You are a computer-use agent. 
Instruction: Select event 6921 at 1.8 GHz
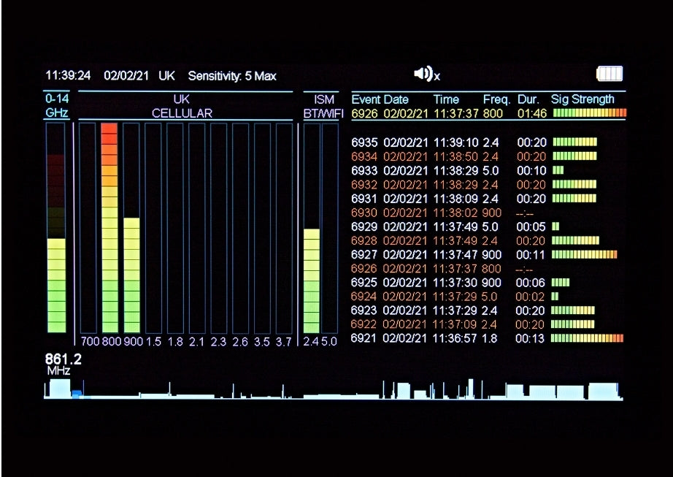coord(473,338)
